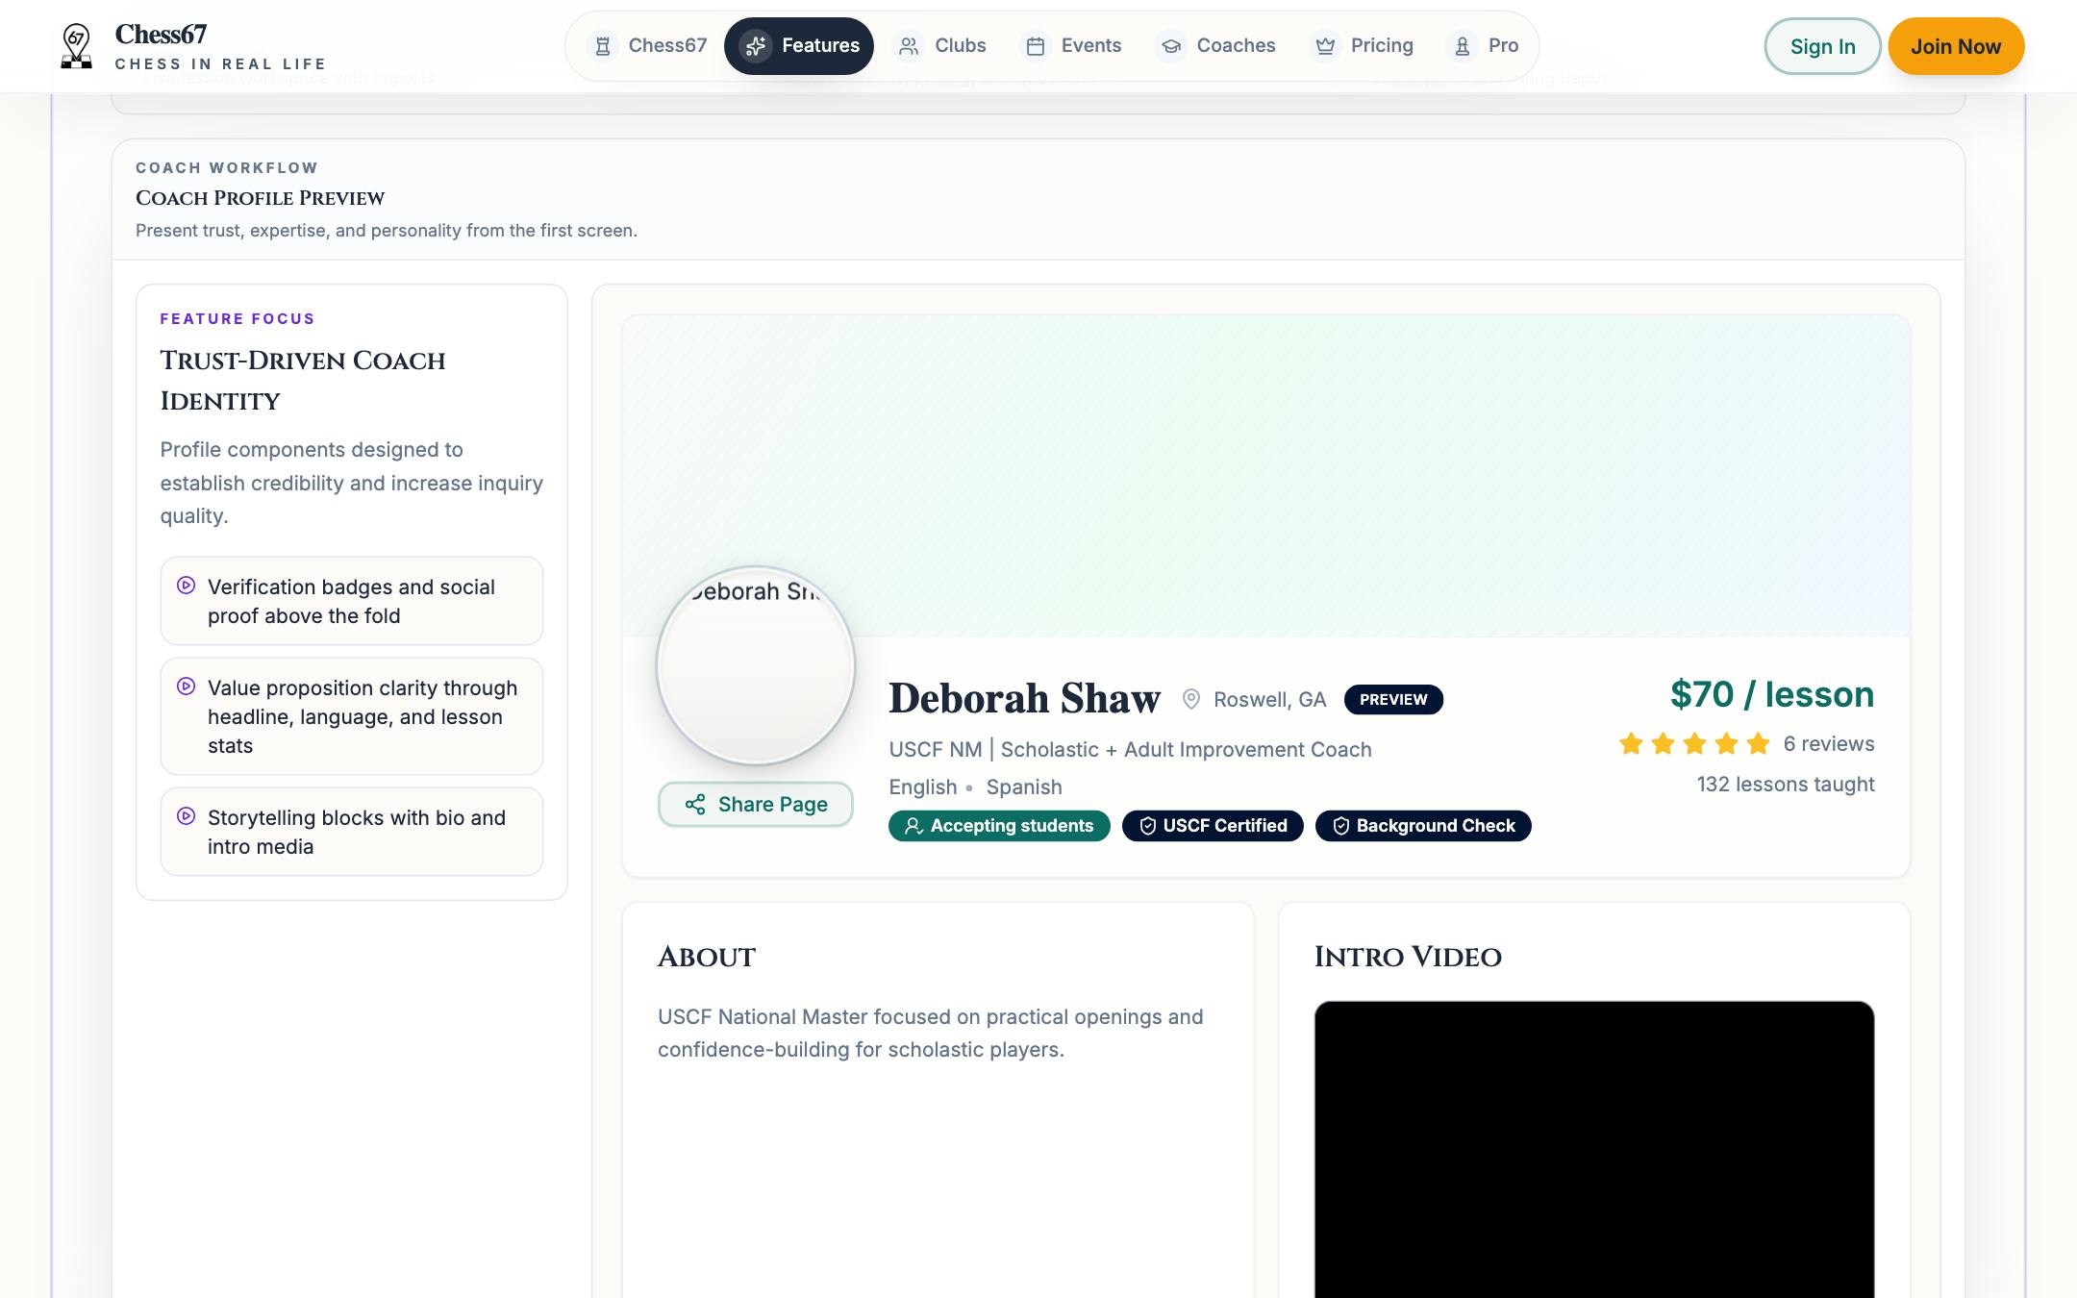
Task: Click the Share Page button
Action: (756, 804)
